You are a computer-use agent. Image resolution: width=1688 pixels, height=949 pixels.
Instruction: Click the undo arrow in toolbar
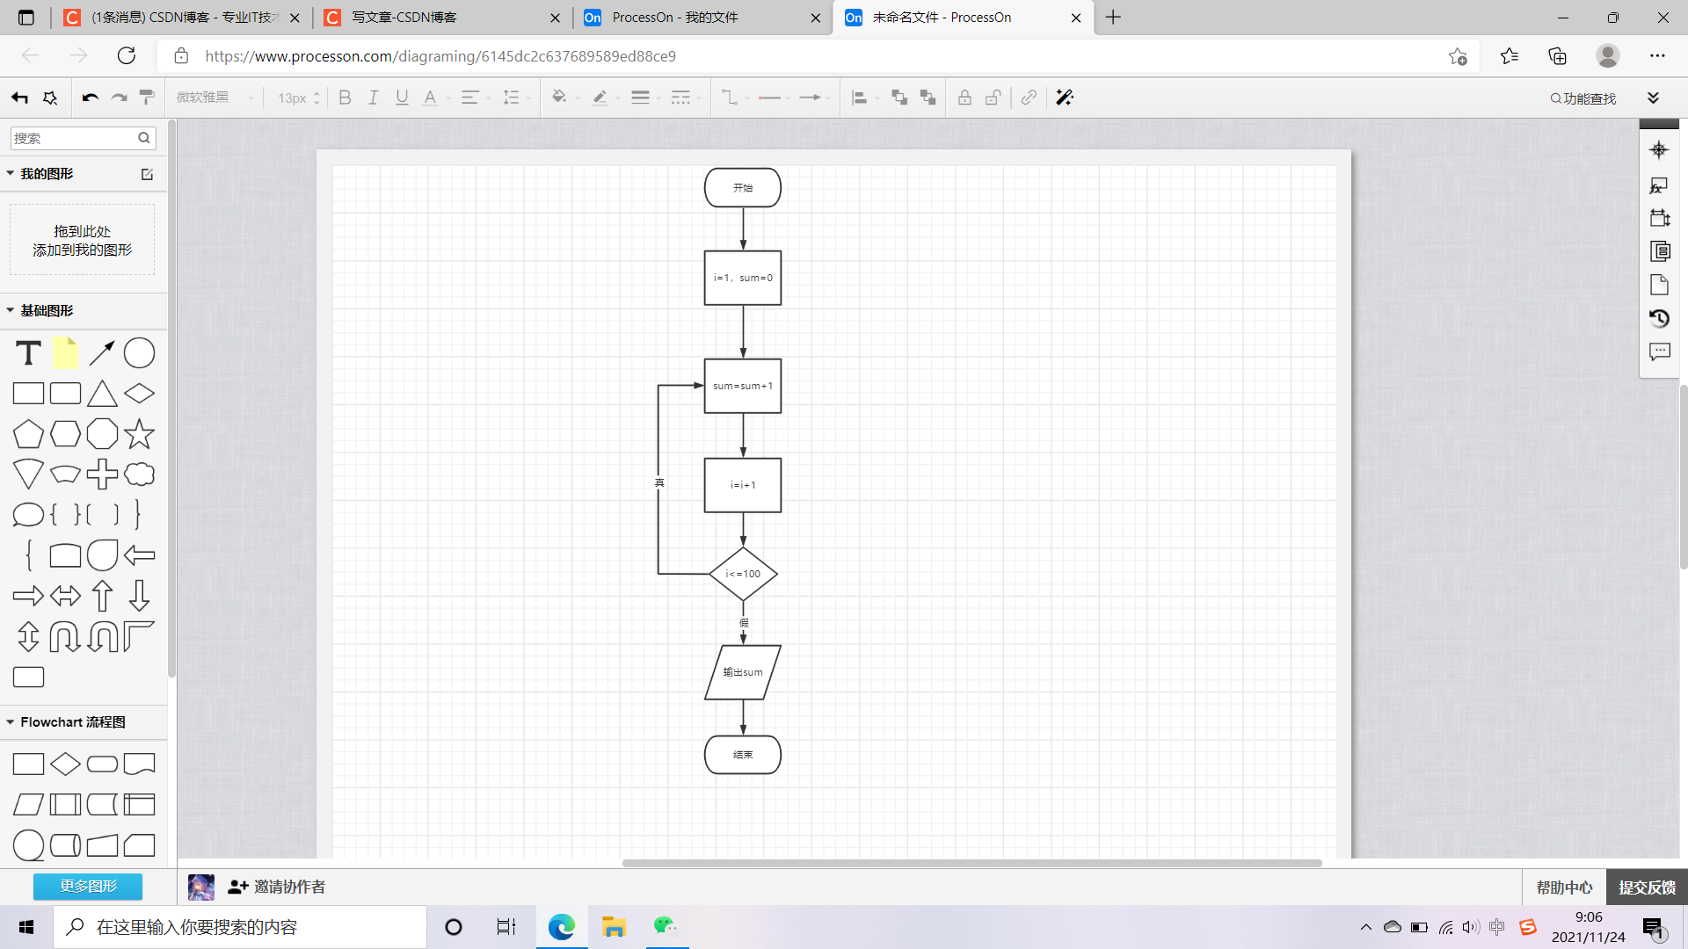pos(90,98)
